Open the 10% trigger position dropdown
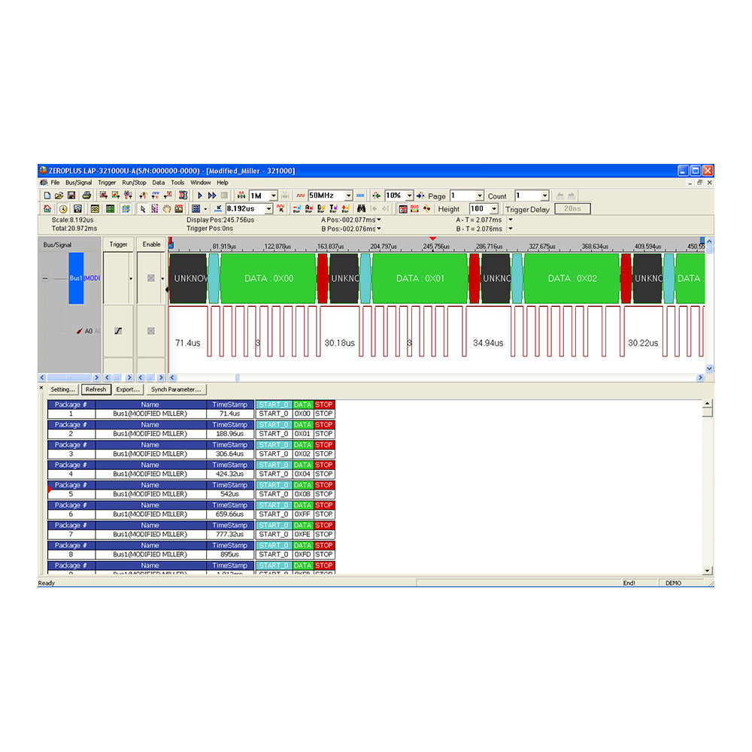Screen dimensions: 752x752 [x=409, y=196]
